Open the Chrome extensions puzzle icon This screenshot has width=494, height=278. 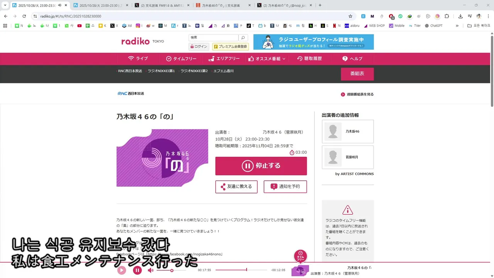[447, 16]
